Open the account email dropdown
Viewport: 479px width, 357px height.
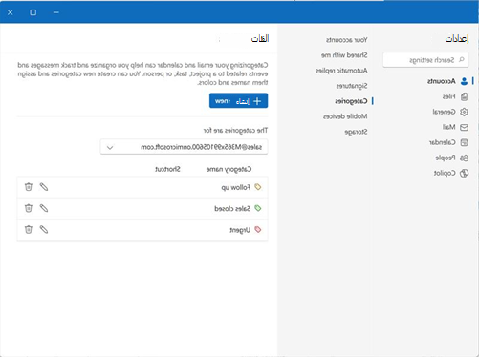pyautogui.click(x=184, y=147)
